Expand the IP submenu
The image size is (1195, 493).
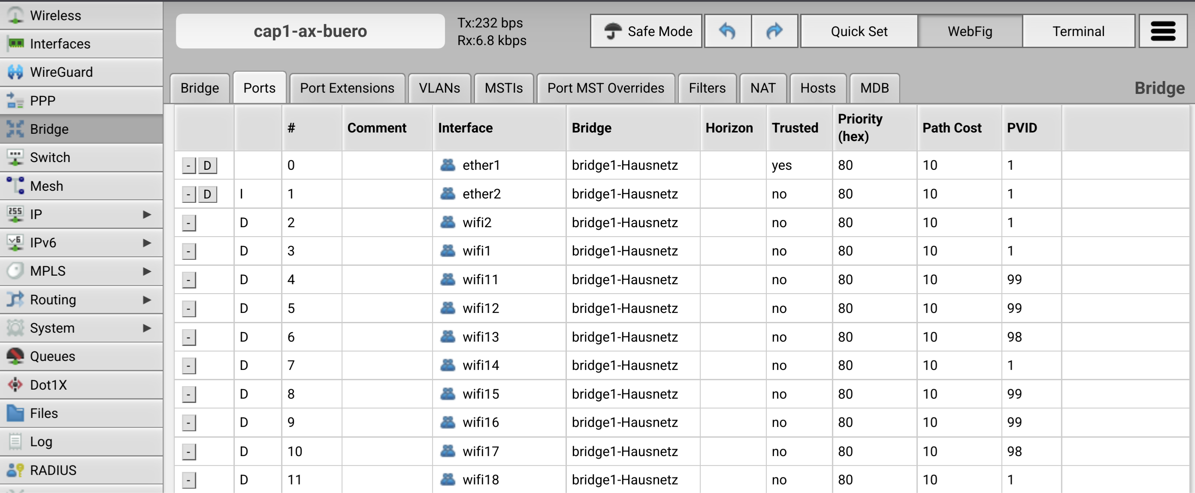[81, 214]
